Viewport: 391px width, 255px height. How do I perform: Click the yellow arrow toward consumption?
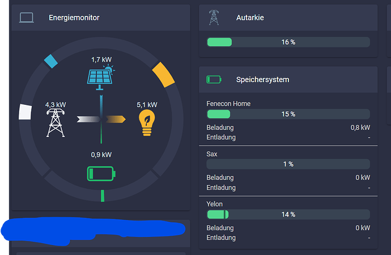coord(116,118)
